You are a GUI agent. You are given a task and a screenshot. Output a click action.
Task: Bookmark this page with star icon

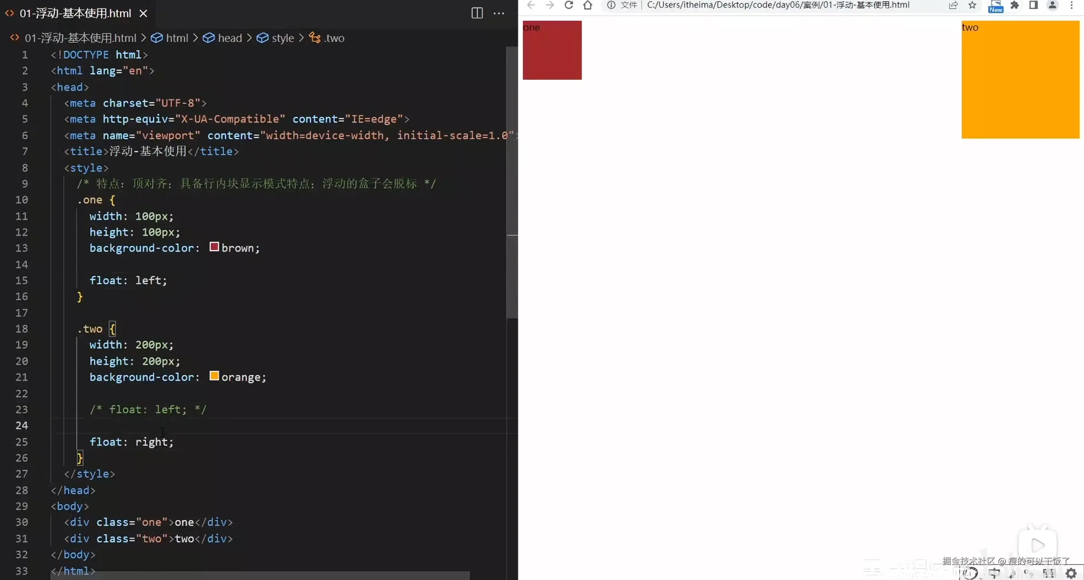972,5
